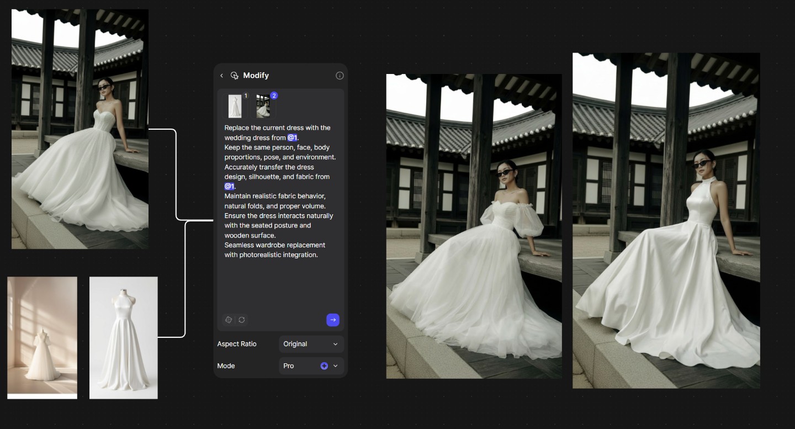795x429 pixels.
Task: Click the Modify tool cursor icon
Action: (x=234, y=76)
